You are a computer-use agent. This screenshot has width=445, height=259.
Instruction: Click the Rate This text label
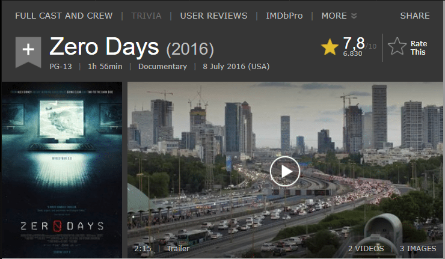419,47
